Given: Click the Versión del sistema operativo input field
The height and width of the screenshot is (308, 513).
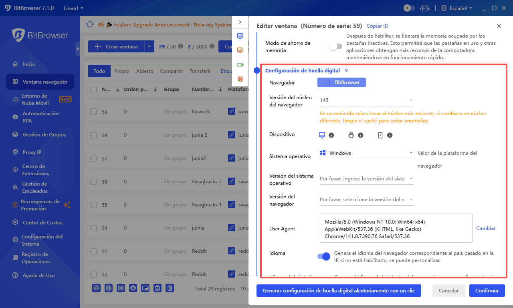Looking at the screenshot, I should 363,178.
